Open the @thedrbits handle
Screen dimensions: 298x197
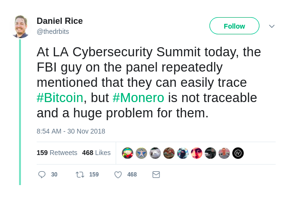[x=53, y=31]
